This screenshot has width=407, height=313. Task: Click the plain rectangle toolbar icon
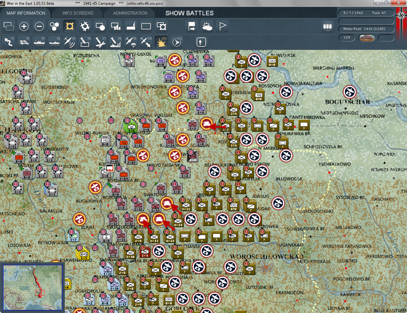pyautogui.click(x=146, y=26)
